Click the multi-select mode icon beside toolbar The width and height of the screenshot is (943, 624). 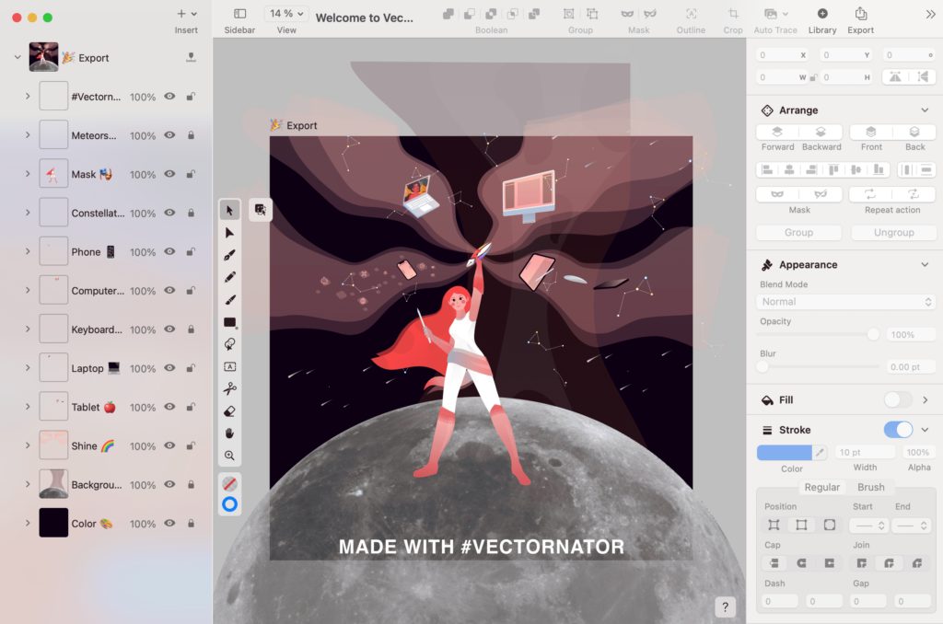pyautogui.click(x=261, y=209)
